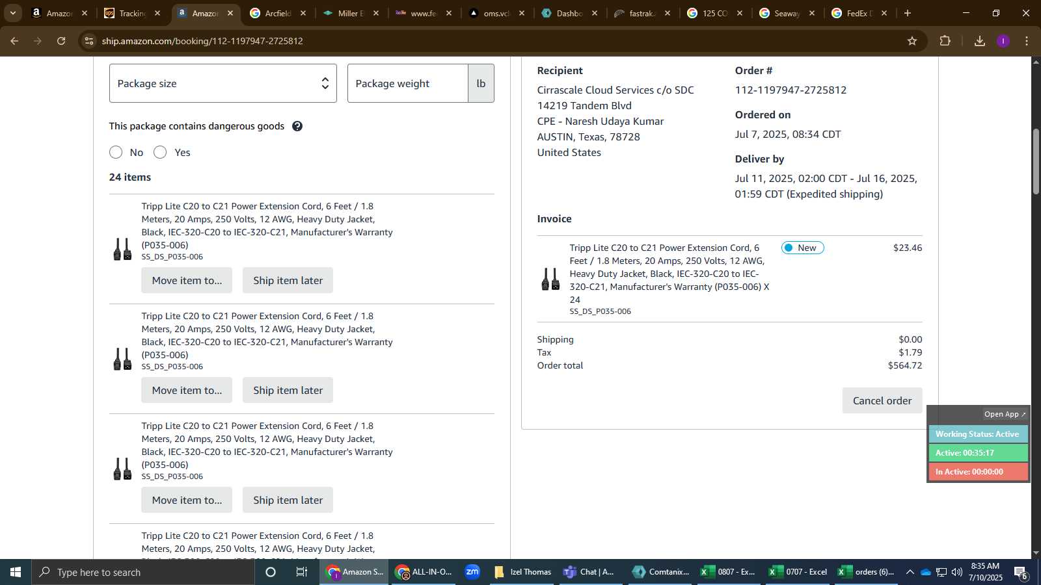Click Ship item later for first item
The image size is (1041, 585).
click(288, 280)
